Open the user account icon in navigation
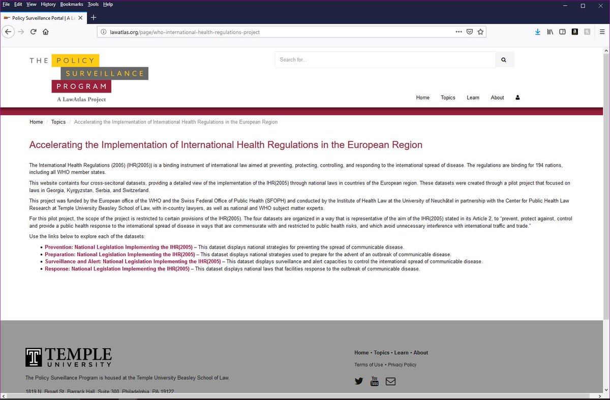The image size is (610, 400). coord(517,98)
